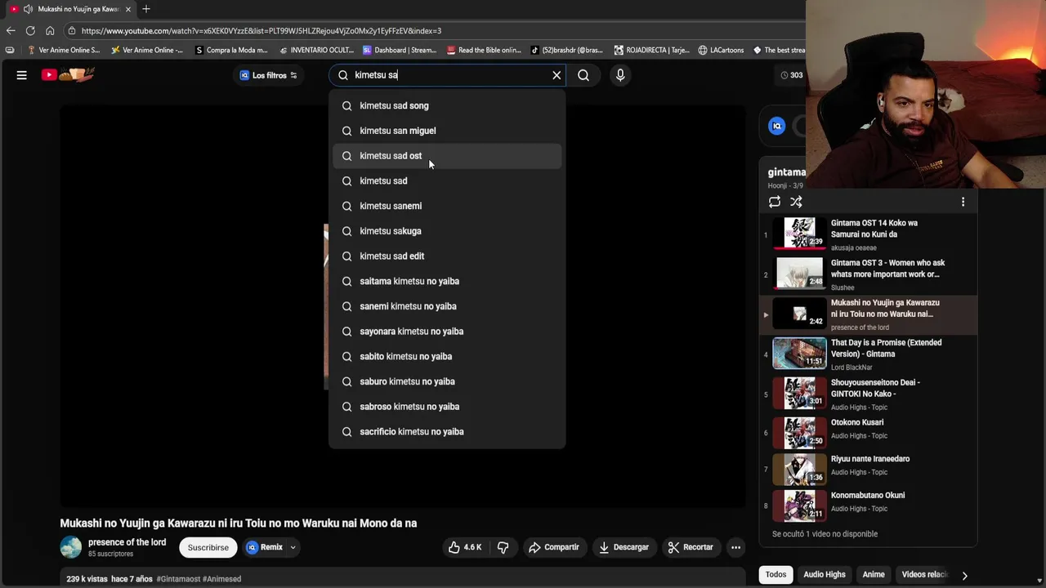The width and height of the screenshot is (1046, 588).
Task: Open the Los filtros button
Action: click(x=269, y=75)
